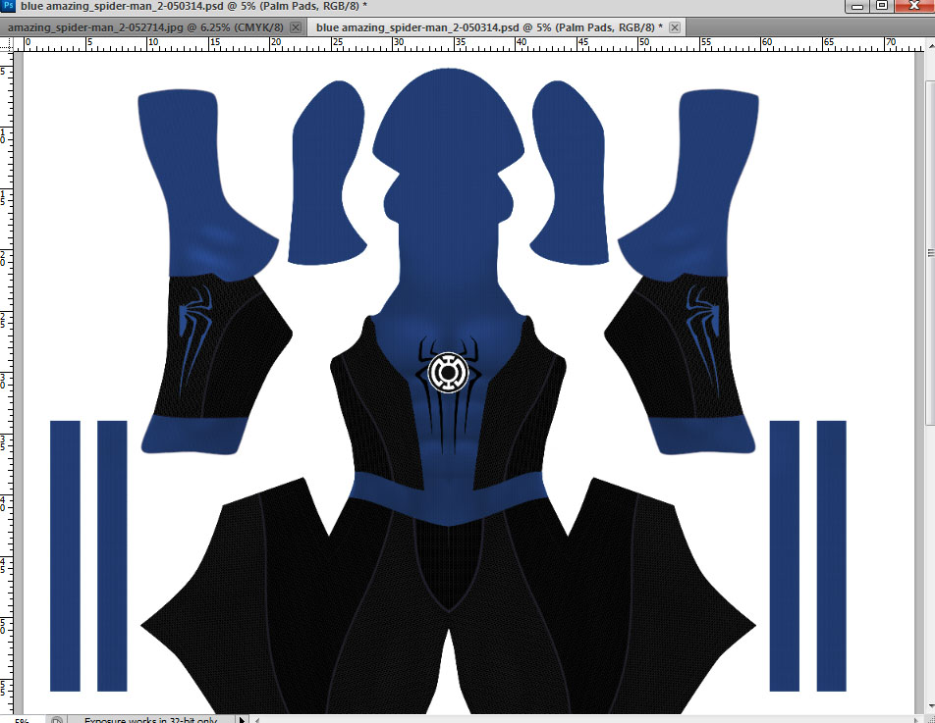Close the blue amazing_spider-man_2-050314.psd document tab

675,27
